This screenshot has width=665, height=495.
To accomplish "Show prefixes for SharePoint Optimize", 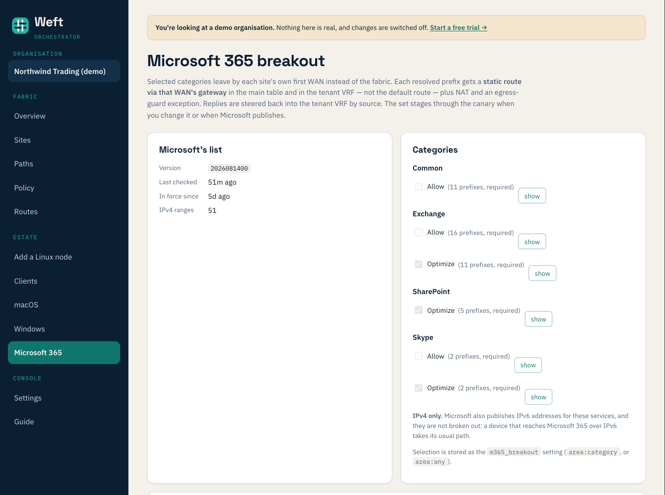I will 539,319.
